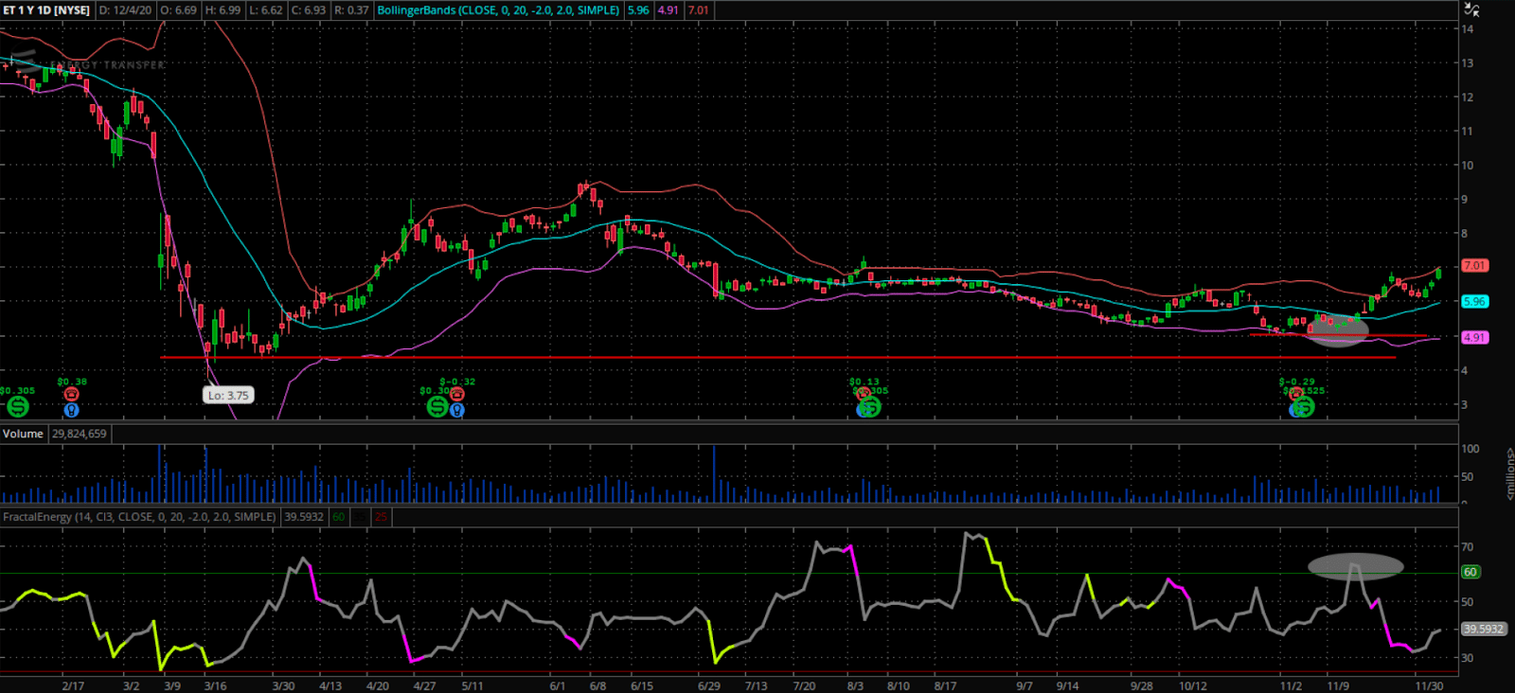Click the magenta 4.91 lower band price tag

[1474, 337]
